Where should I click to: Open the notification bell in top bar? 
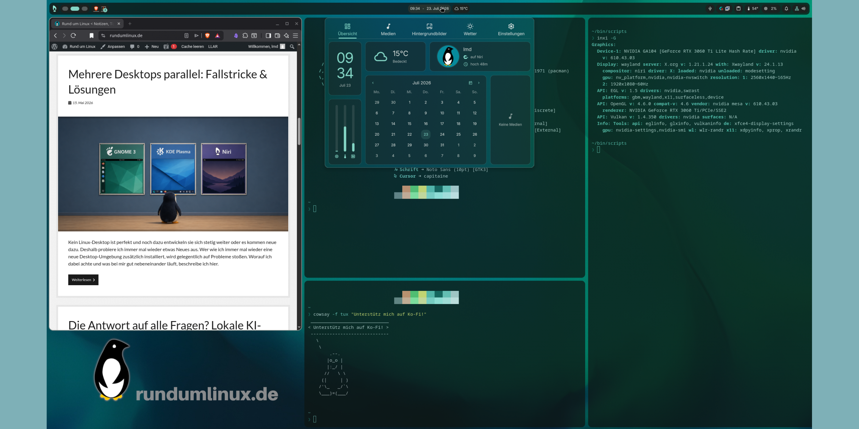[x=786, y=9]
